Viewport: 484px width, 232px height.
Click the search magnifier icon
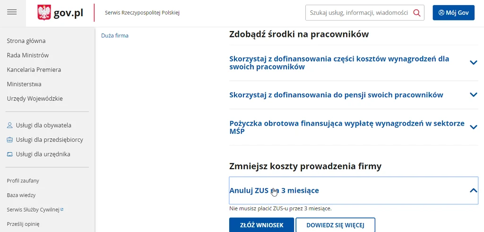(x=417, y=13)
